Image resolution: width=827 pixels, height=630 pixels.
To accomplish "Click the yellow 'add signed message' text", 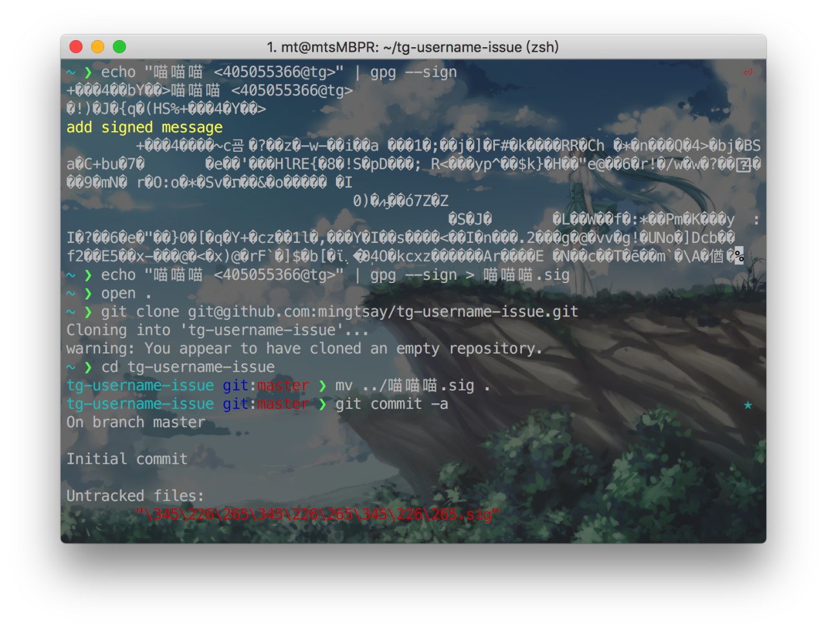I will click(x=145, y=127).
